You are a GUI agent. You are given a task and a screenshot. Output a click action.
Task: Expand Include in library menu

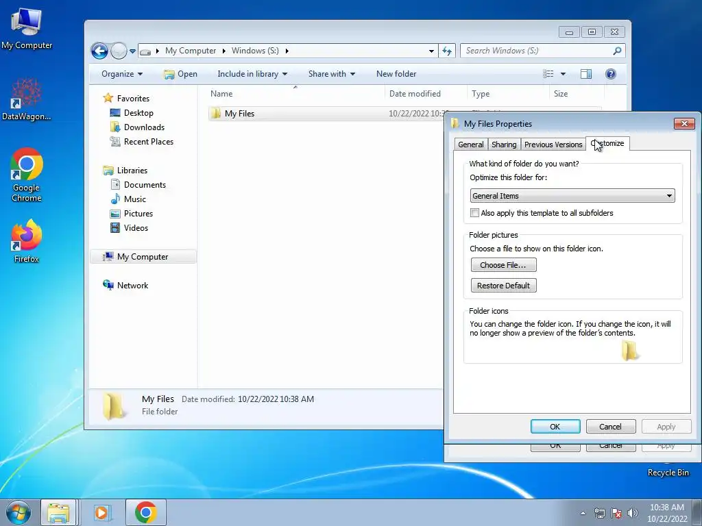click(x=252, y=74)
